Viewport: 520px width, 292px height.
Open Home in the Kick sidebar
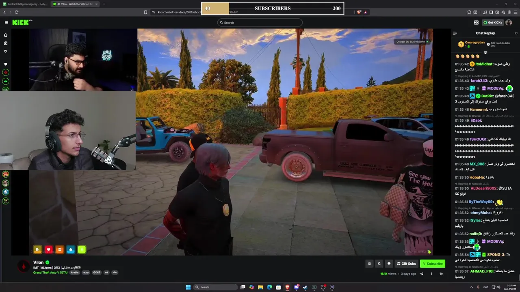(x=6, y=35)
